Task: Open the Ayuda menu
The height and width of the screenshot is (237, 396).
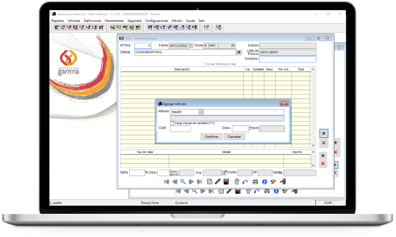Action: click(190, 21)
